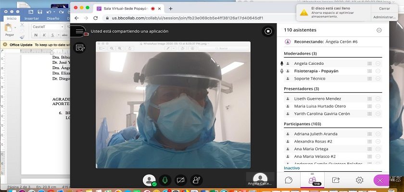Open the Attendees panel tab showing 110
The width and height of the screenshot is (404, 192).
tap(312, 180)
